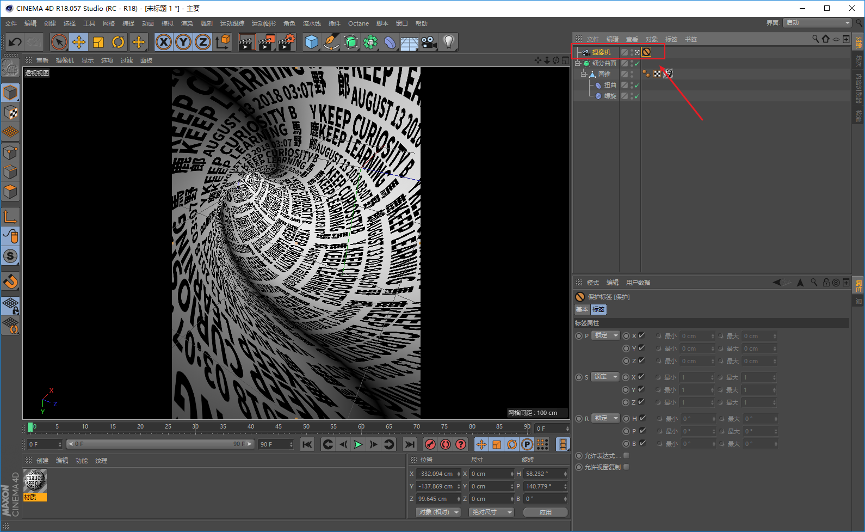
Task: Click the Bend deformer icon
Action: click(x=390, y=42)
